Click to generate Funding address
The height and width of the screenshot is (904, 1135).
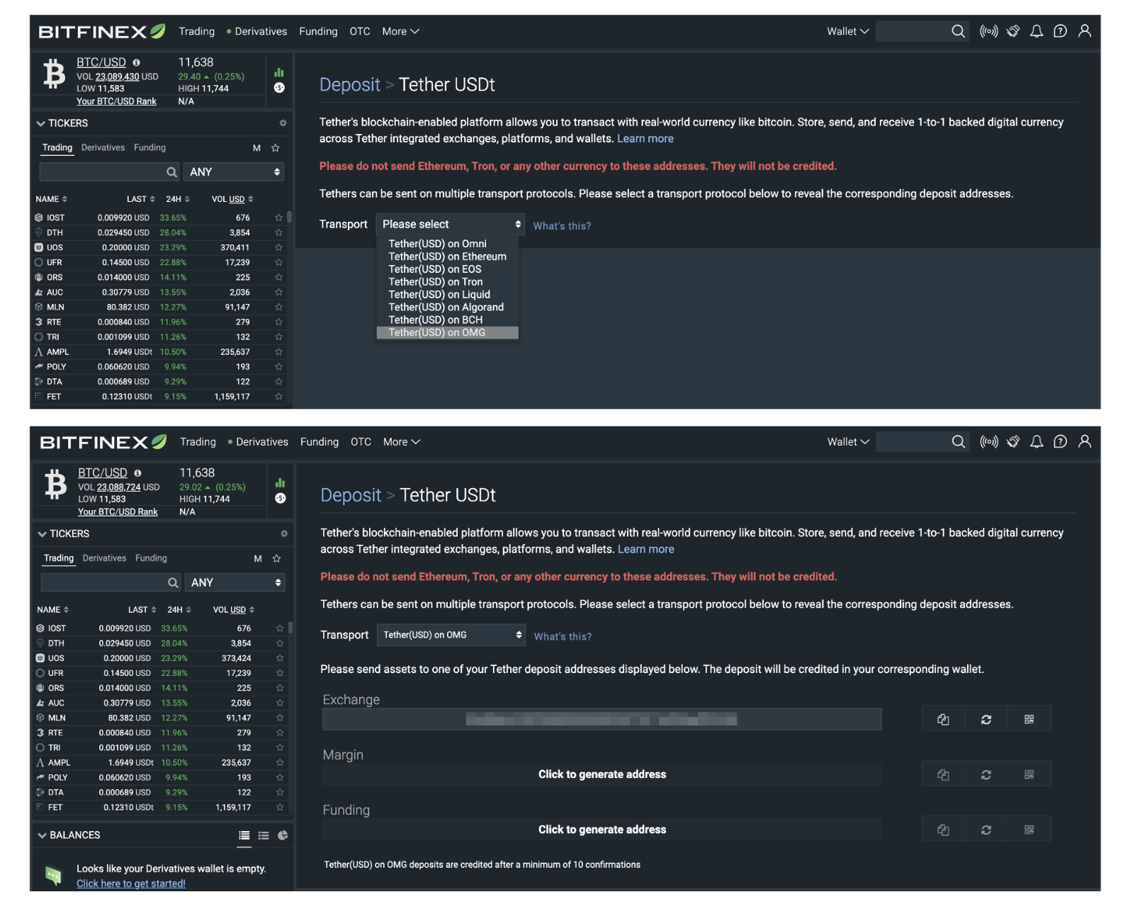(602, 830)
